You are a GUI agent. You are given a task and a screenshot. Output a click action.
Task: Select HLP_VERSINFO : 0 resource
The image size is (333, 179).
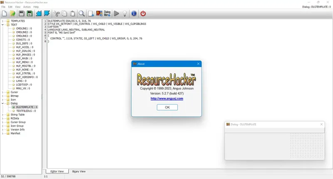tap(27, 77)
